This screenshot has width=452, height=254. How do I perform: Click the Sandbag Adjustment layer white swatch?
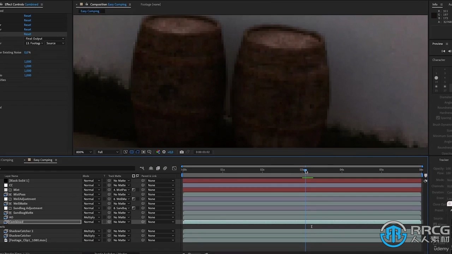click(6, 208)
